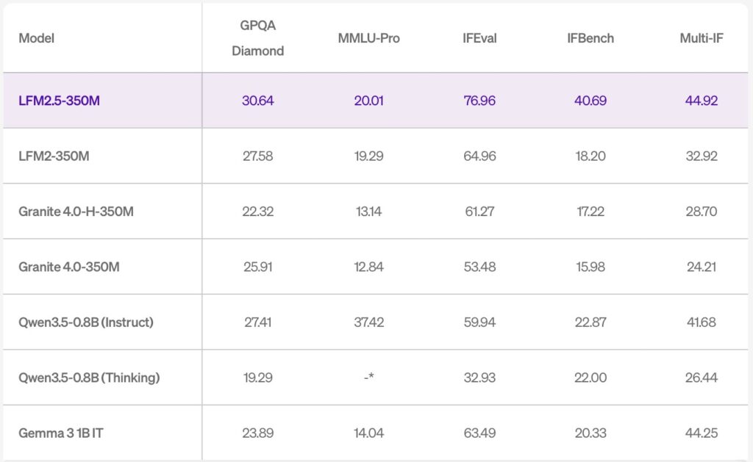The width and height of the screenshot is (753, 462).
Task: Click the dash-asterisk MMLU-Pro footnote cell
Action: pyautogui.click(x=368, y=378)
